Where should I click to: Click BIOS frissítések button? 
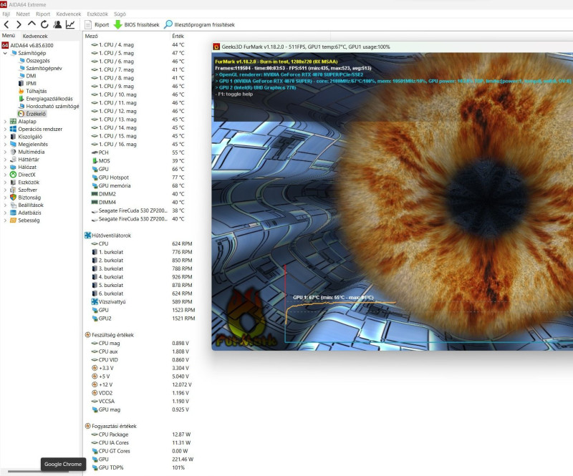(x=137, y=24)
